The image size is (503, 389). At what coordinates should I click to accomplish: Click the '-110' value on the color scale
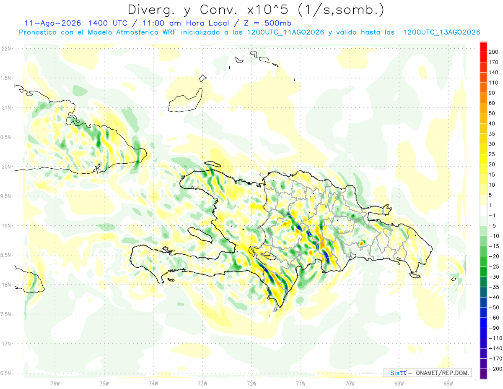click(495, 339)
